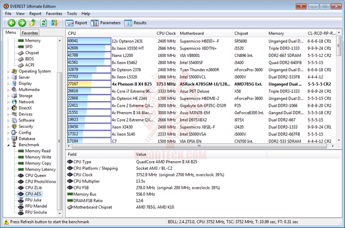Select the ACPI item icon
The image size is (345, 228).
[21, 65]
